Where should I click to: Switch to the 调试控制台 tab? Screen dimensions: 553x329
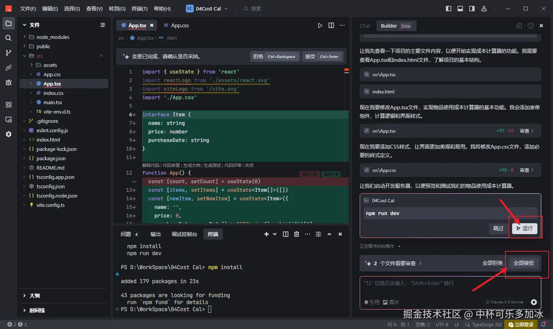click(184, 234)
